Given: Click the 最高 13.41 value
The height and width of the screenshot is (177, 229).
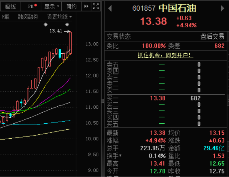Looking at the screenshot, I should pyautogui.click(x=158, y=163).
